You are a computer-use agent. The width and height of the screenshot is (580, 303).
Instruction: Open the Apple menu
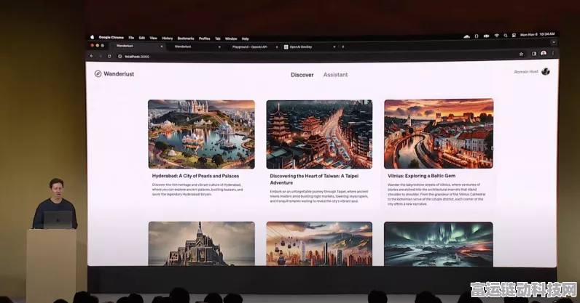92,37
